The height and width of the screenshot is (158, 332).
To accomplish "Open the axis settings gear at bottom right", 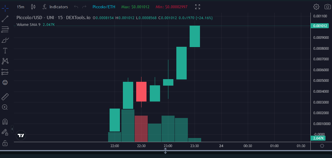I will [322, 146].
